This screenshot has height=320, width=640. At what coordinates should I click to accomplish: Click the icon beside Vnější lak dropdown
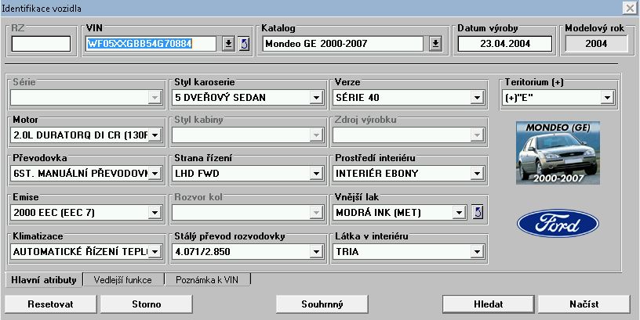click(x=478, y=212)
